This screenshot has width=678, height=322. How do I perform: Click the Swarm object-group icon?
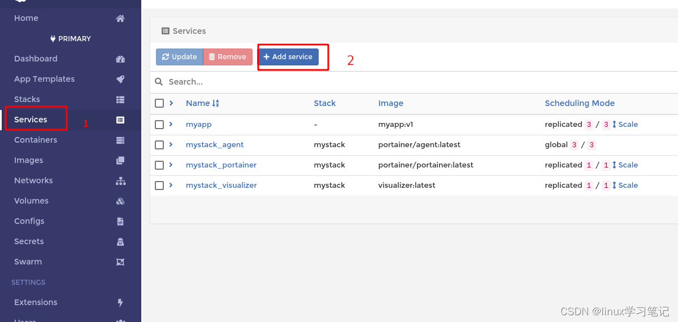120,262
